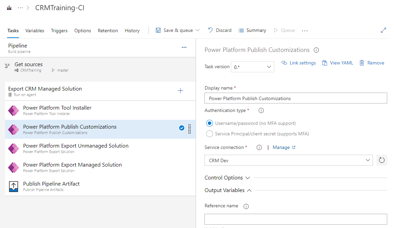Screen dimensions: 394x228
Task: Go to the Options tab
Action: click(x=82, y=31)
